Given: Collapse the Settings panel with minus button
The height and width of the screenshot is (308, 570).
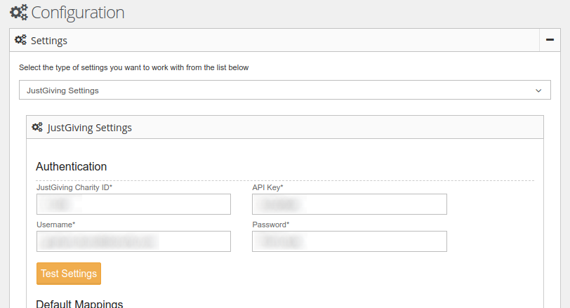Looking at the screenshot, I should tap(550, 40).
